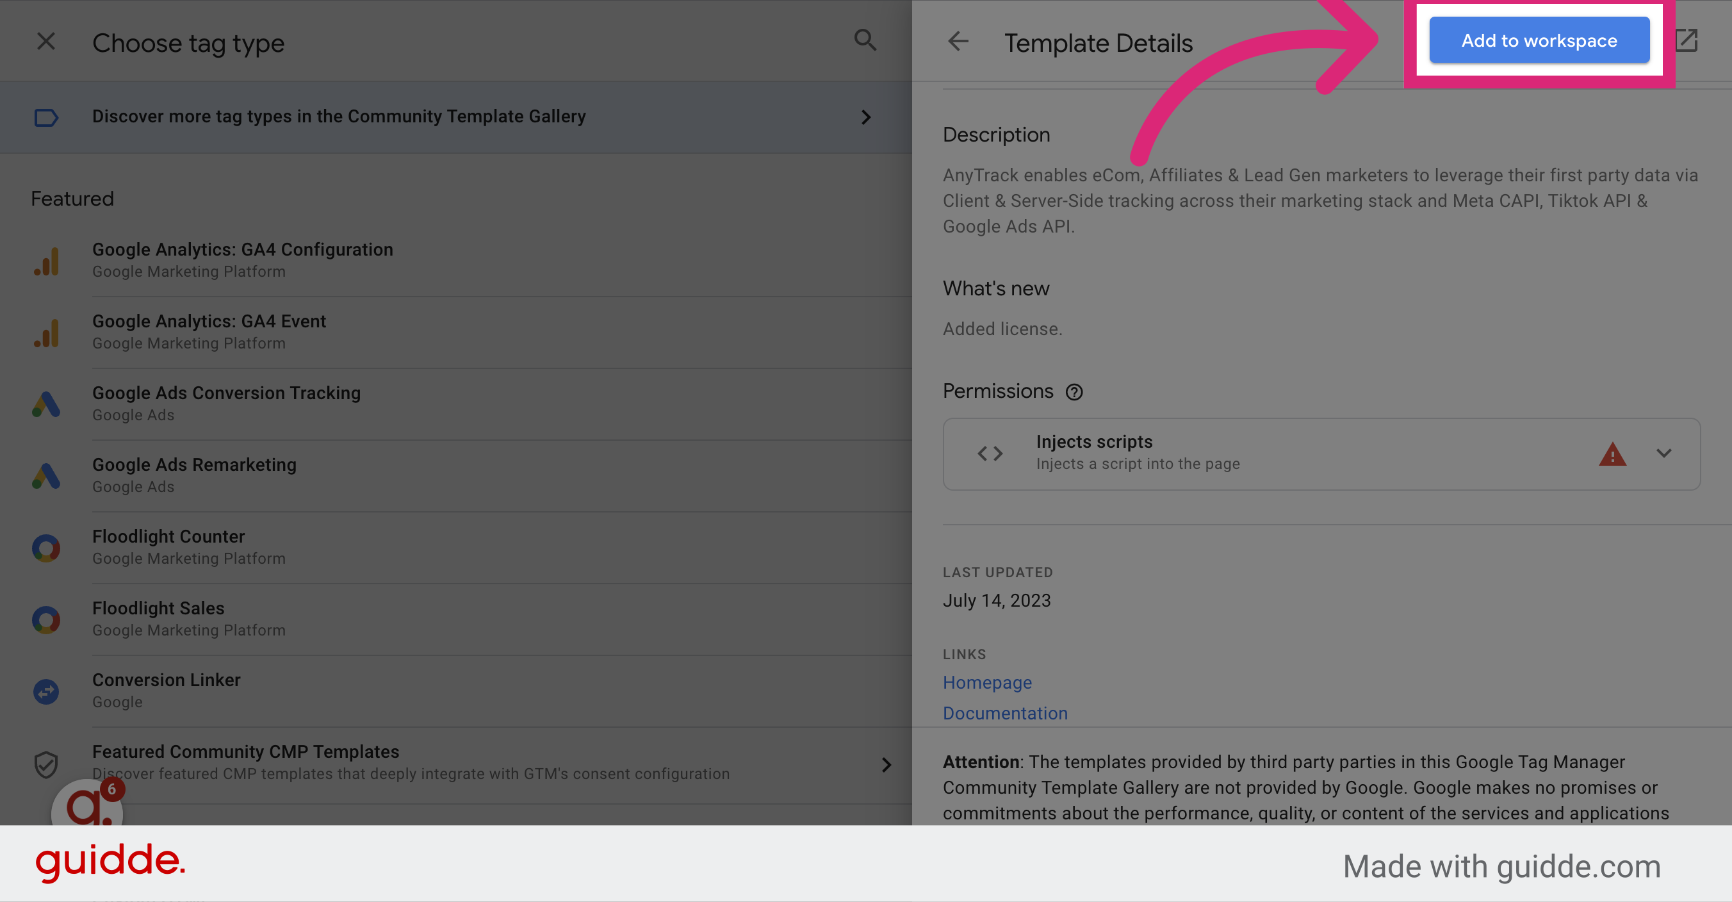Image resolution: width=1732 pixels, height=902 pixels.
Task: Open Permissions help question icon
Action: point(1074,392)
